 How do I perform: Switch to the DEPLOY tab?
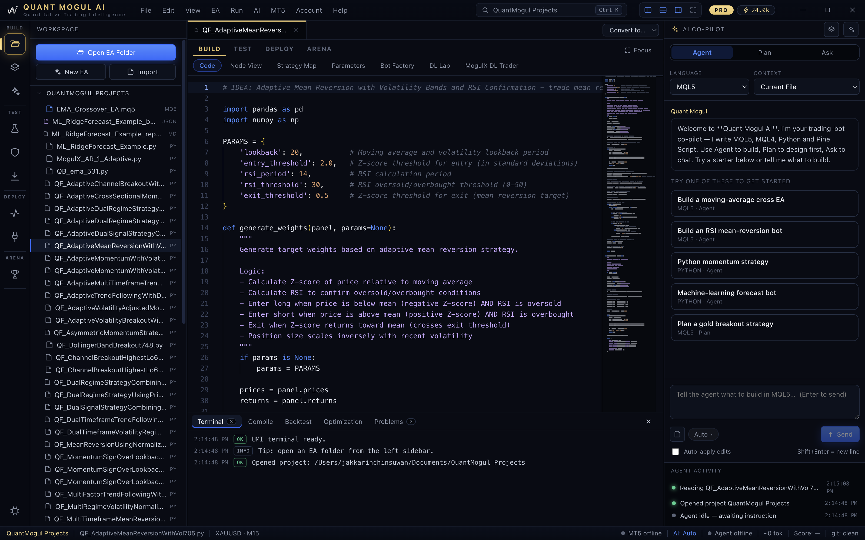(280, 49)
